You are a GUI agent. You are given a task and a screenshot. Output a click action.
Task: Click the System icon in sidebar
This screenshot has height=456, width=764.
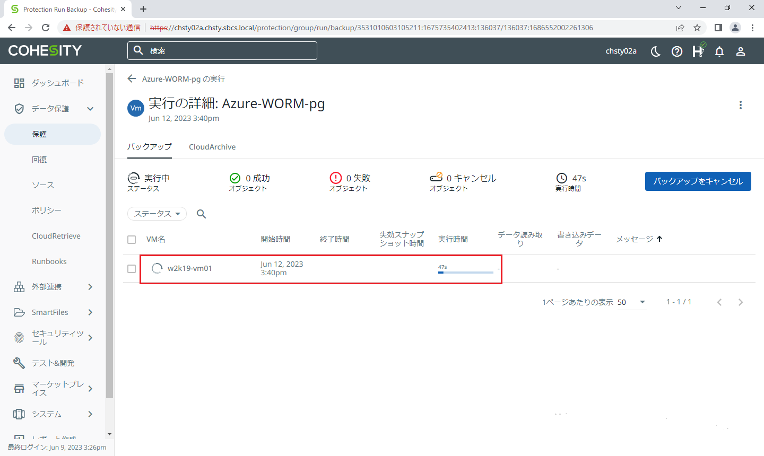(x=19, y=414)
